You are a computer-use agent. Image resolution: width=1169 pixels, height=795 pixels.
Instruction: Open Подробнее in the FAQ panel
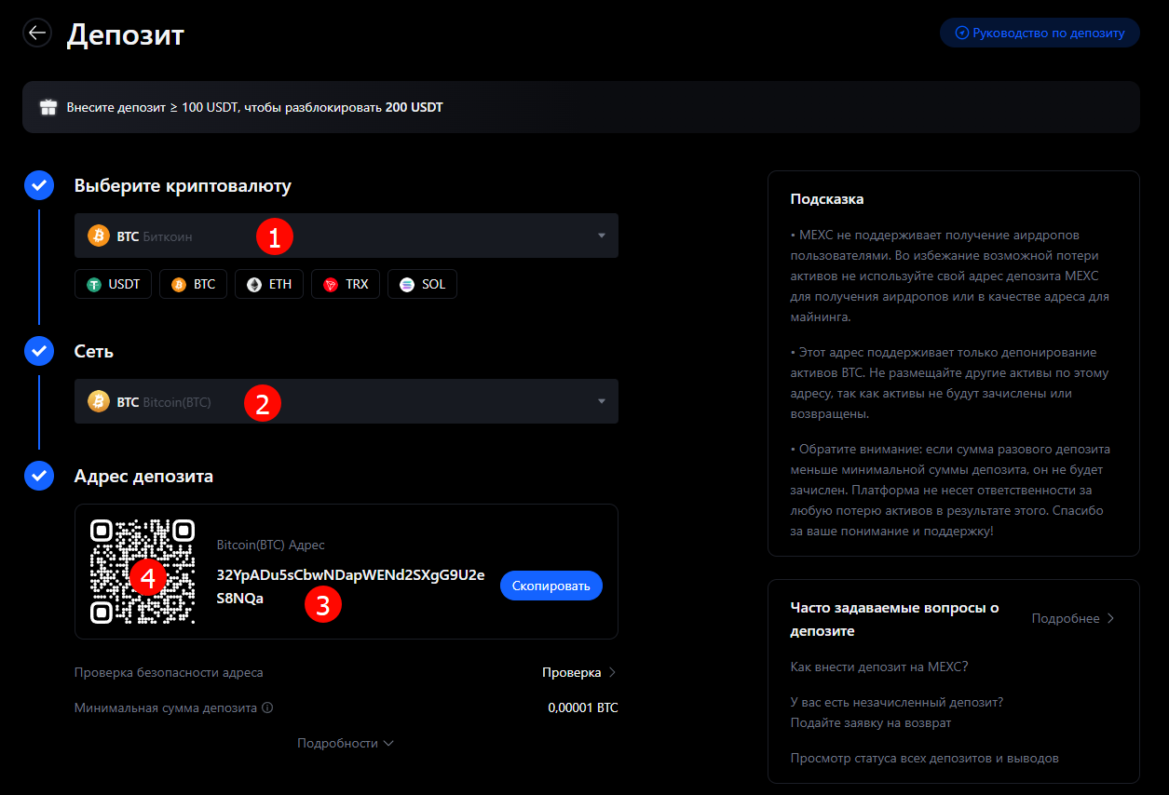(1073, 618)
